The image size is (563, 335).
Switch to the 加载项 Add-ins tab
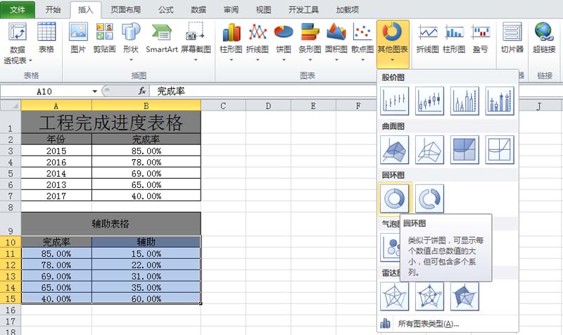347,10
